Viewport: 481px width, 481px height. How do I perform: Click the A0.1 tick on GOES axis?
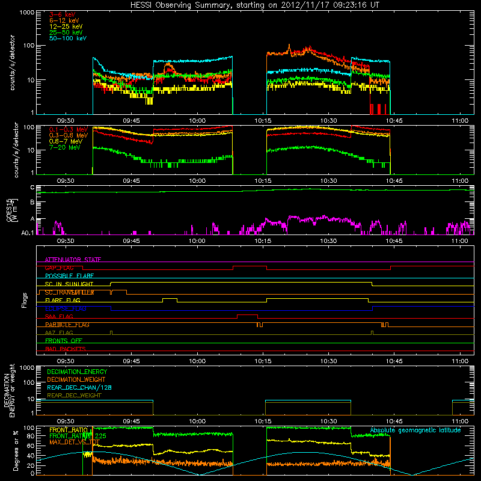27,233
